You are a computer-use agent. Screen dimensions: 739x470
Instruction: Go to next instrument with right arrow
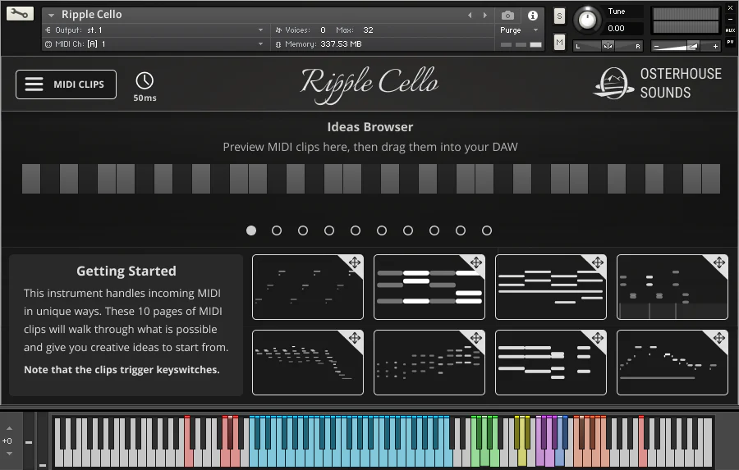(x=485, y=16)
